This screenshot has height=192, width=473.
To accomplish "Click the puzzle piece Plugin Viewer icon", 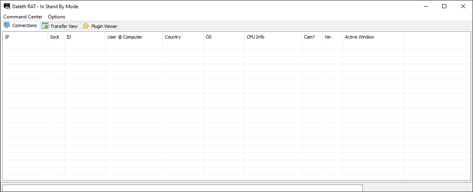I will (86, 26).
